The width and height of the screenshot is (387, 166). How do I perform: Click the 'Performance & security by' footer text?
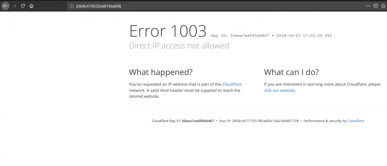point(325,121)
